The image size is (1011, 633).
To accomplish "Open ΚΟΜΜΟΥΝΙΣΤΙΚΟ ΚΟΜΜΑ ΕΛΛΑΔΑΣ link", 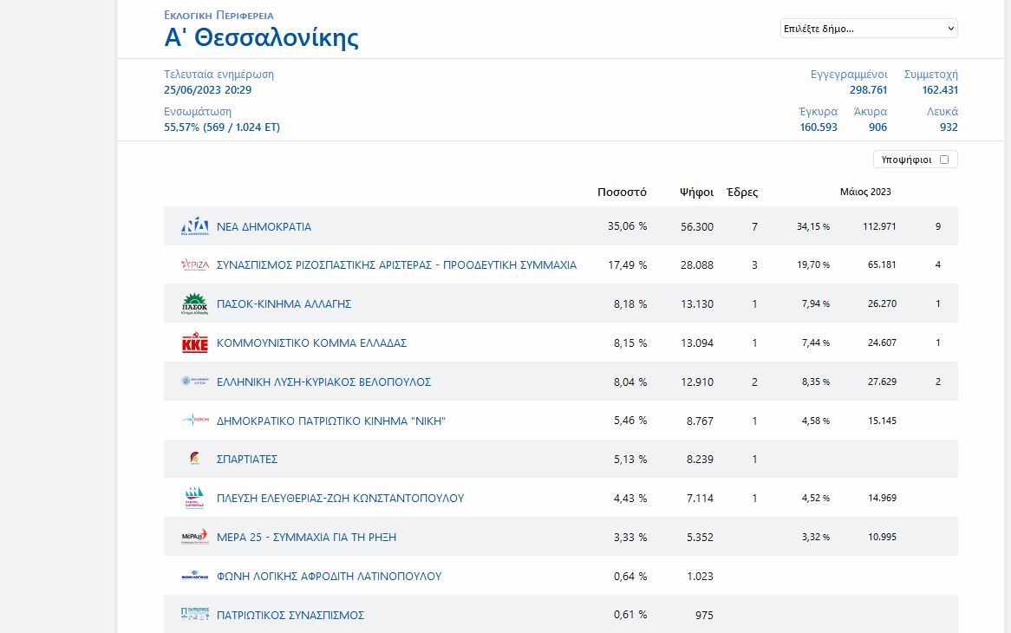I will pyautogui.click(x=311, y=343).
